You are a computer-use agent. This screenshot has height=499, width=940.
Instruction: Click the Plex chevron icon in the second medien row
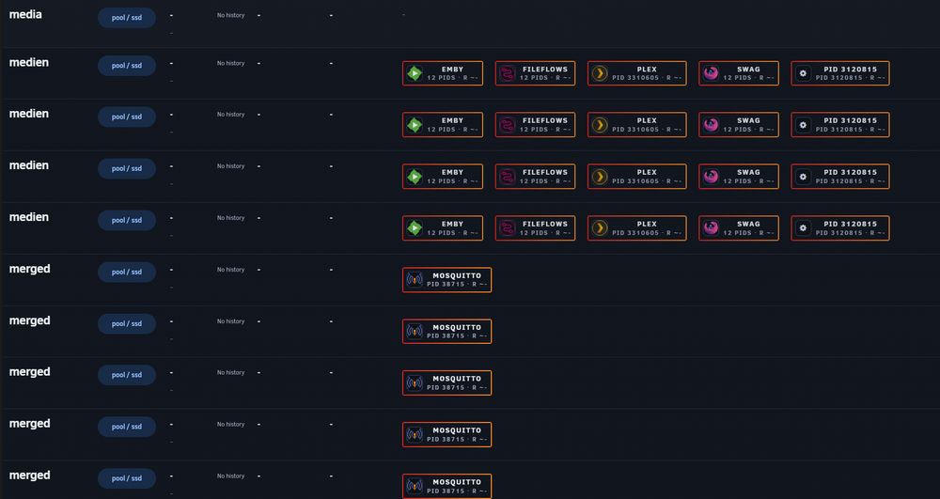click(600, 125)
